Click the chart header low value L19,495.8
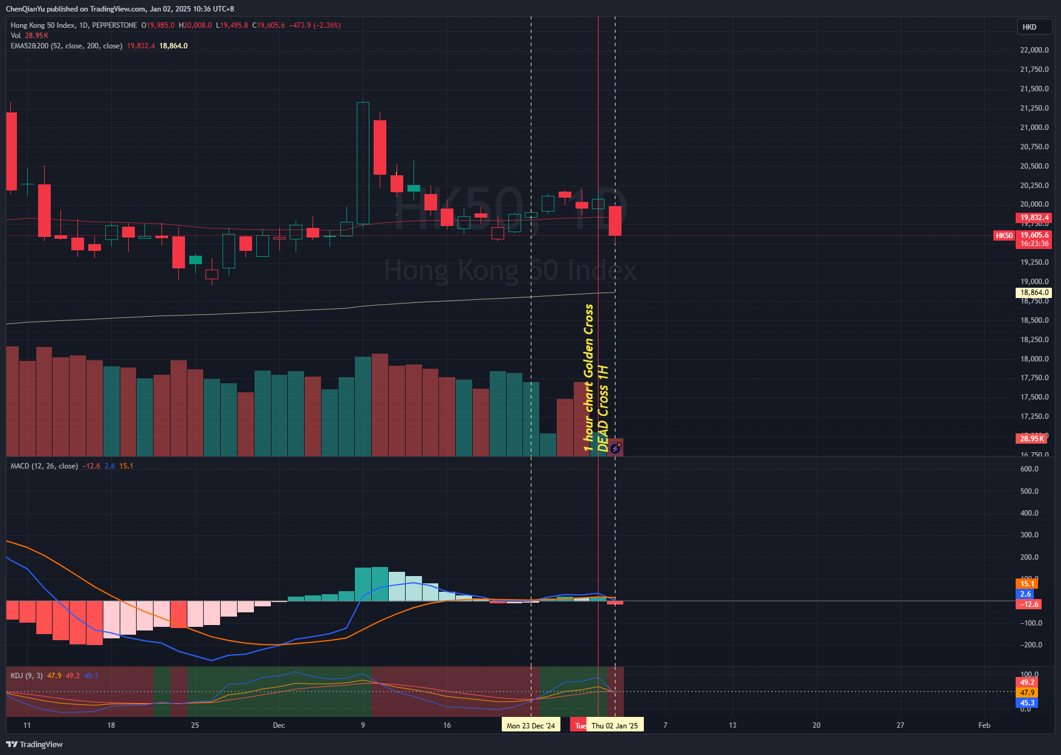 point(232,25)
